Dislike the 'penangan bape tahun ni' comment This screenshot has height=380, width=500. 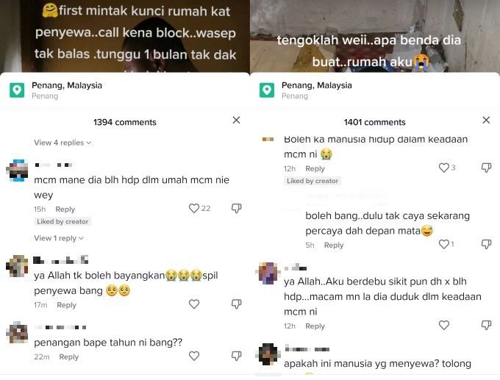tap(236, 356)
